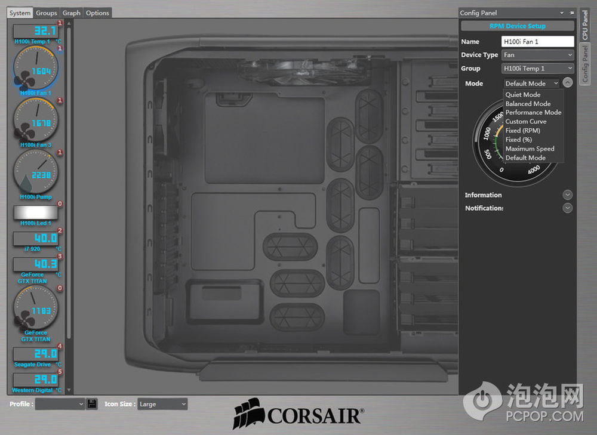Open the Profile dropdown

click(x=60, y=404)
